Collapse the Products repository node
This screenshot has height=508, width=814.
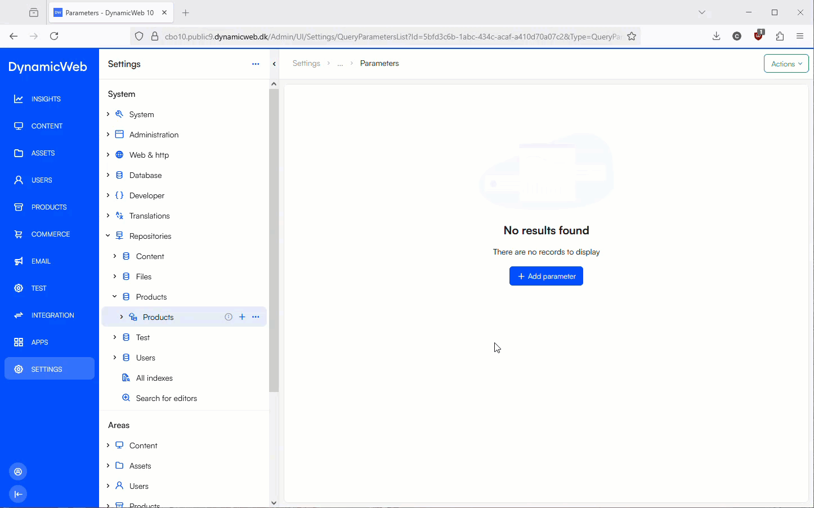pos(114,296)
